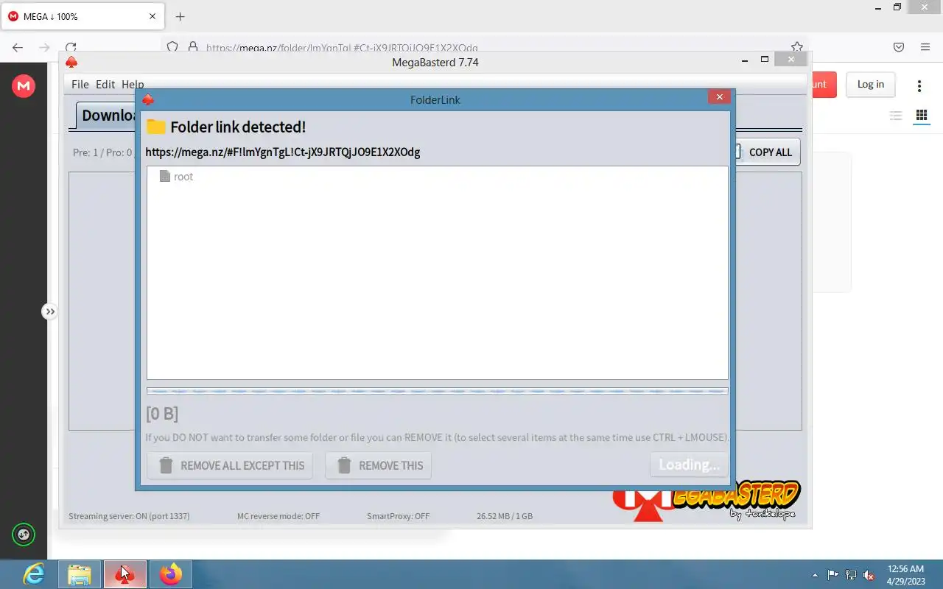Switch MEGA page to grid view
This screenshot has height=589, width=943.
(x=921, y=116)
